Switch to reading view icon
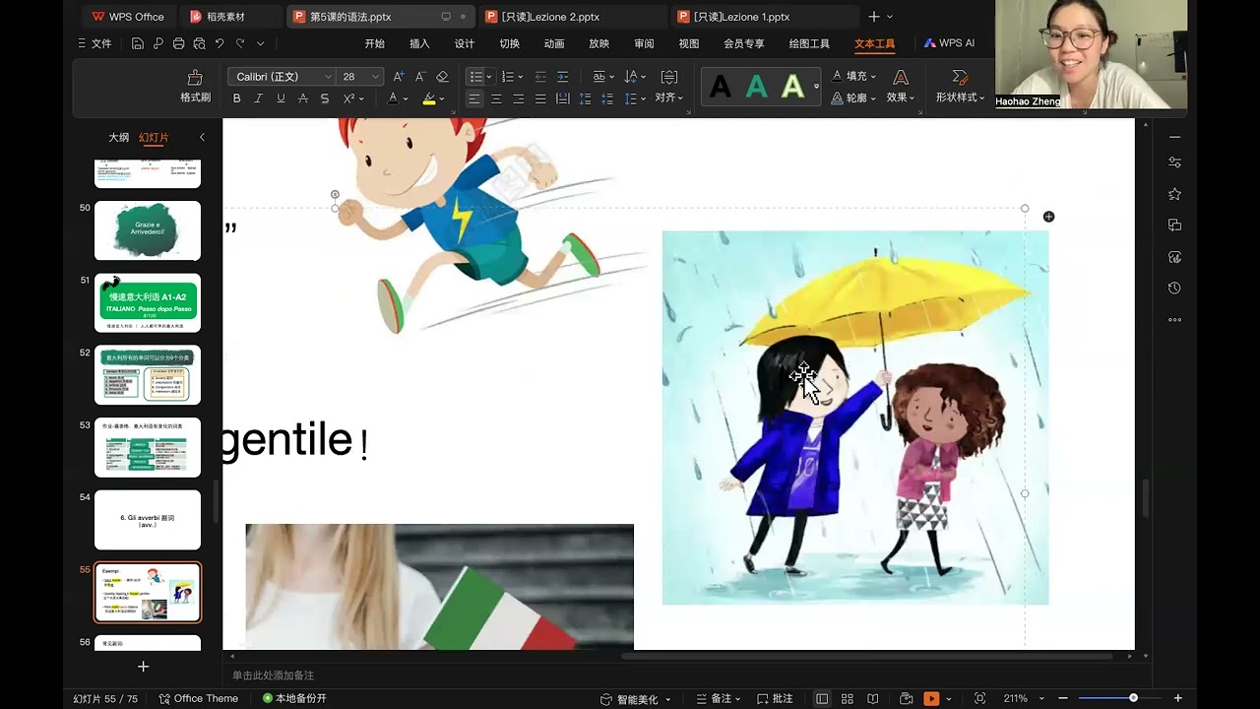This screenshot has width=1260, height=709. (x=873, y=699)
